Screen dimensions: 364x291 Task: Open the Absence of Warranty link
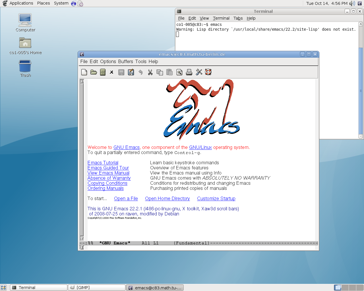point(109,178)
